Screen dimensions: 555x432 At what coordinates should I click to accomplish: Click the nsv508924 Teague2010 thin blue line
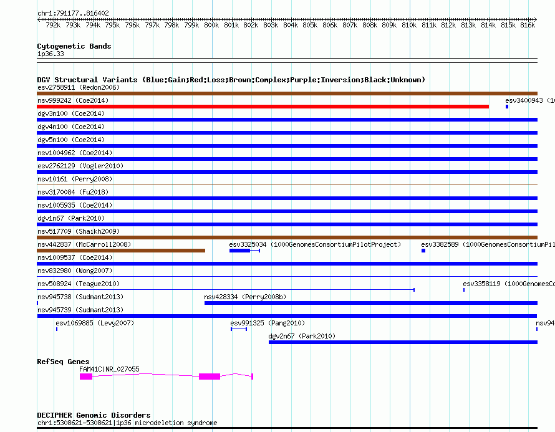coord(224,290)
